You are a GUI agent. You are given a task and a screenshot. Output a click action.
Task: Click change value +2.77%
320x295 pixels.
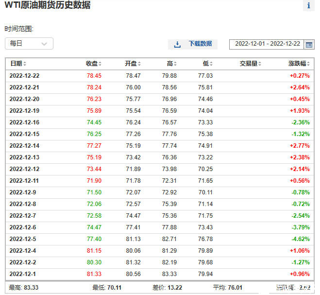coord(300,146)
